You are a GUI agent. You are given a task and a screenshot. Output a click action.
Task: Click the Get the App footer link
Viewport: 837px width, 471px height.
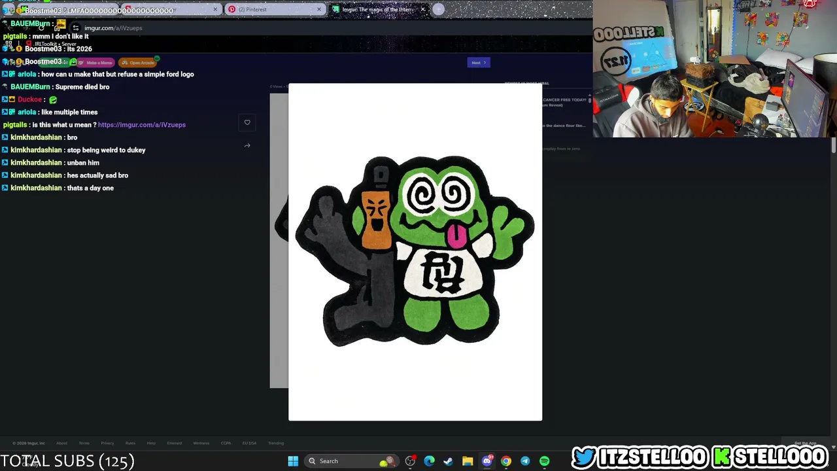(805, 444)
